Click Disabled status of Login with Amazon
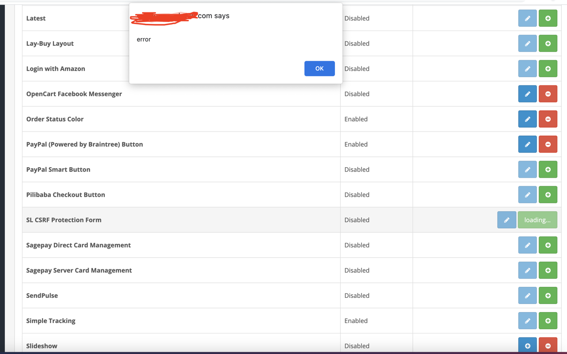 point(357,69)
